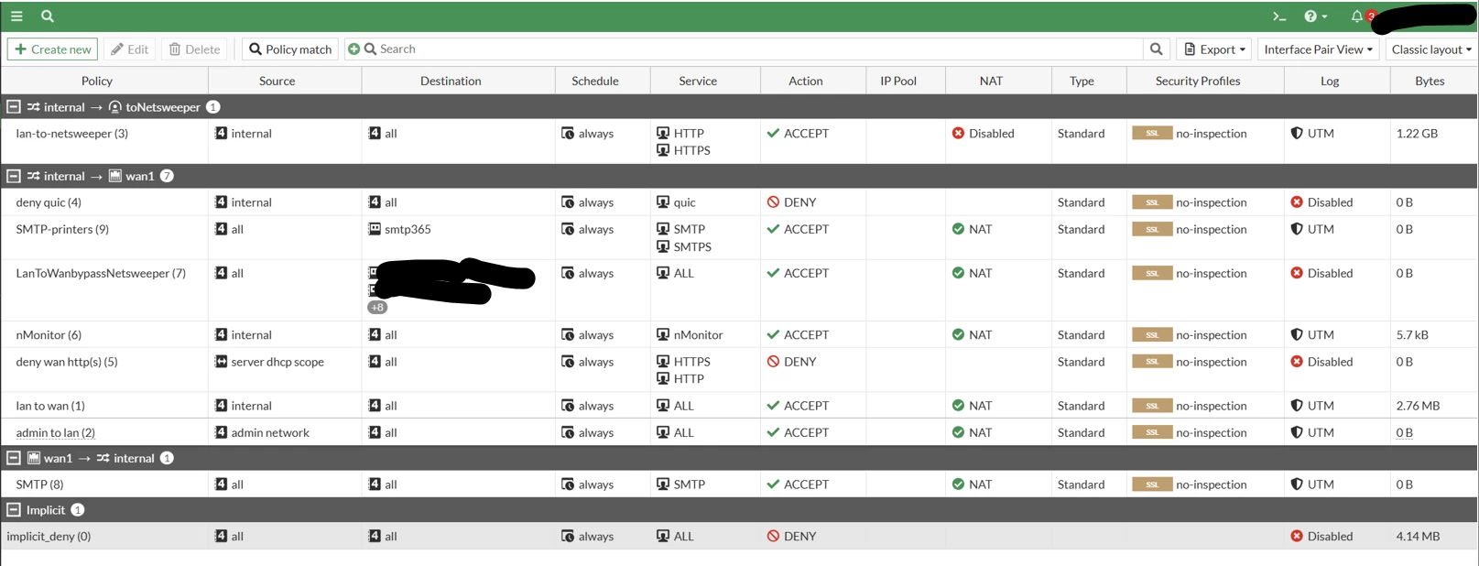
Task: Click NAT Disabled red icon for lan-to-netsweeper
Action: click(958, 134)
